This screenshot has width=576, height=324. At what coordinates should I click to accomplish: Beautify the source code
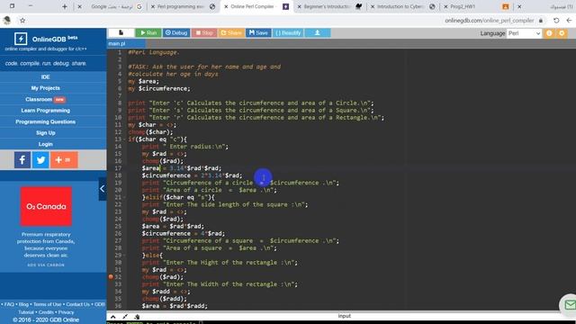pyautogui.click(x=288, y=32)
